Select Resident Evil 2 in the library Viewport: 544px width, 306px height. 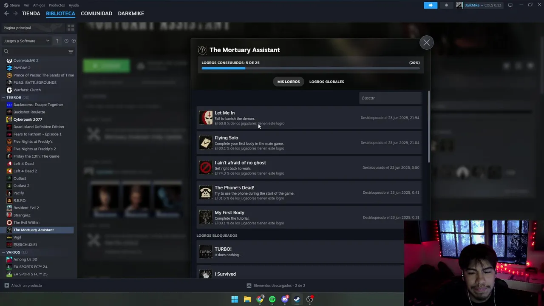point(26,208)
